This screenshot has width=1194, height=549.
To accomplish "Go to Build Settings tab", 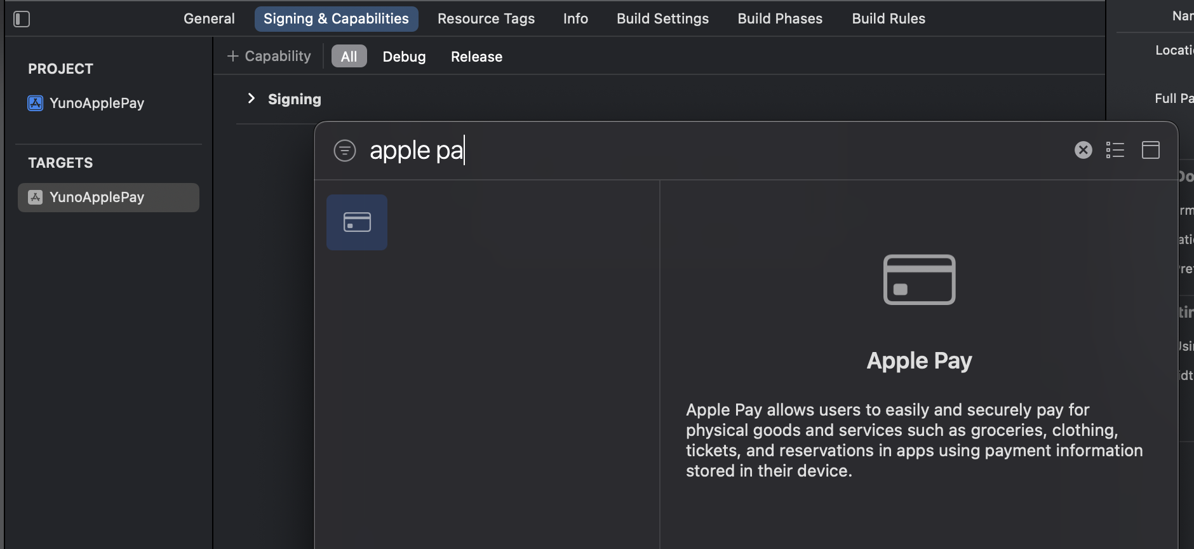I will point(662,18).
